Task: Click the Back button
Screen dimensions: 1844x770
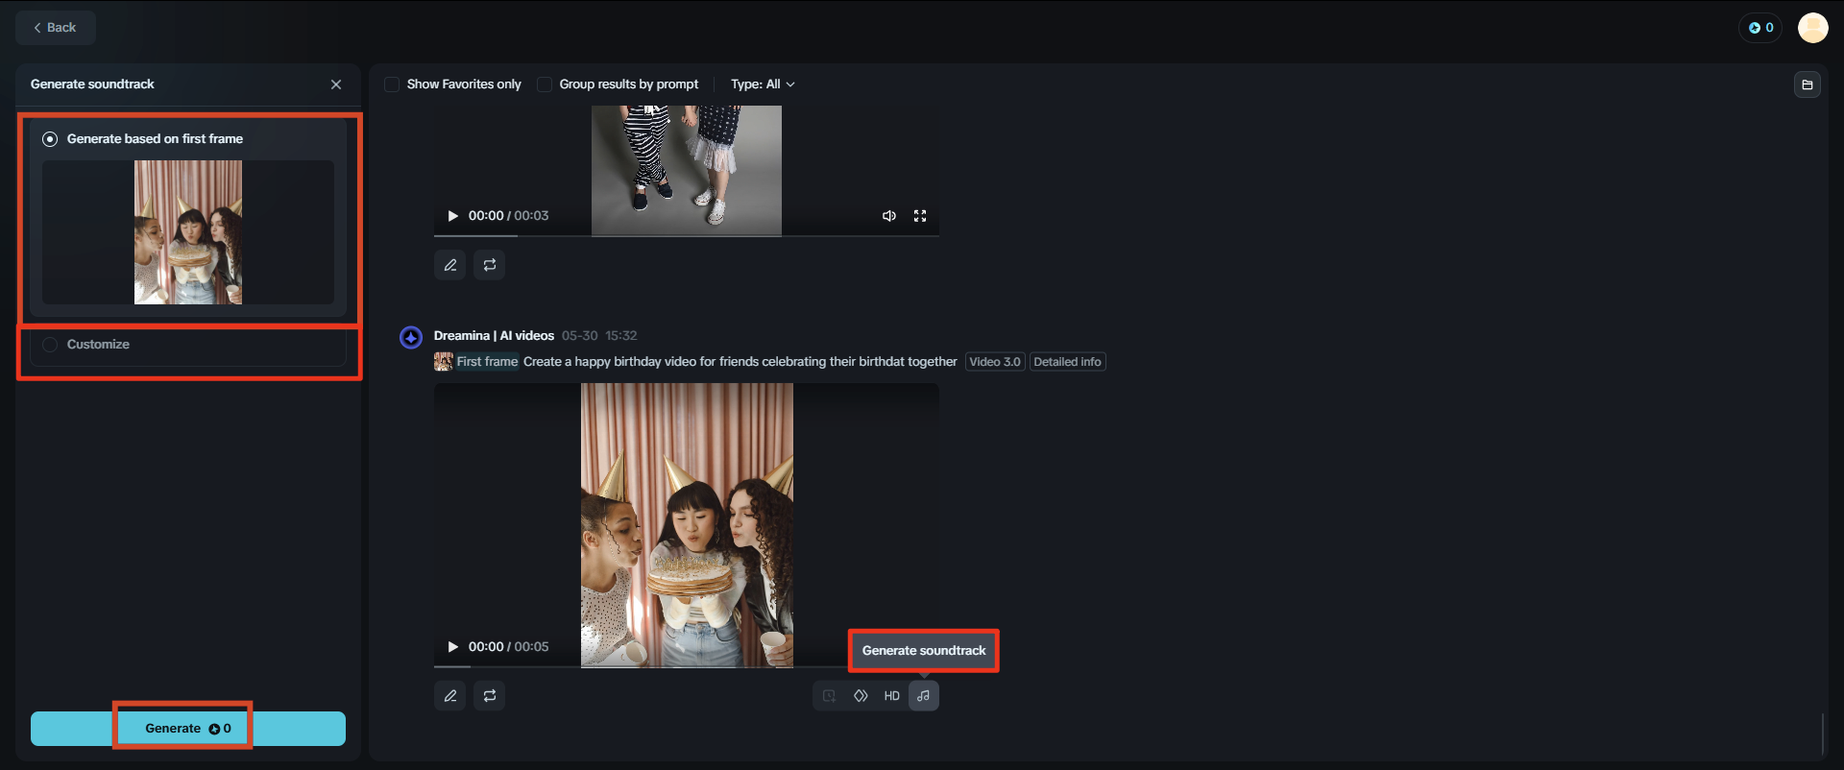Action: (55, 28)
